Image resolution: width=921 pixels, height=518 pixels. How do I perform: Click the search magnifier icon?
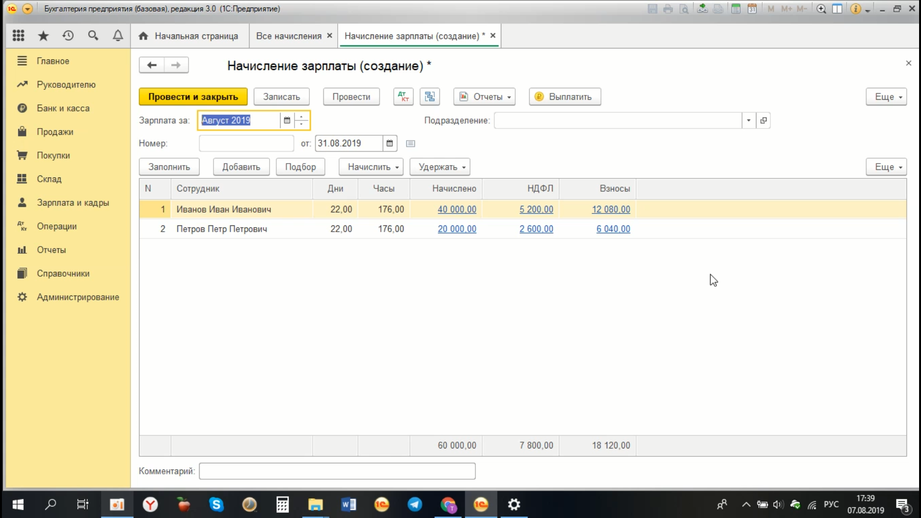[93, 35]
